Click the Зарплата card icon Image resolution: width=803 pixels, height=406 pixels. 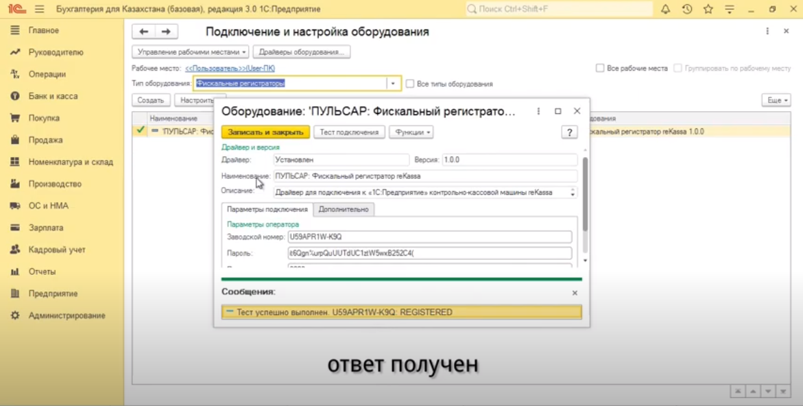pos(15,228)
